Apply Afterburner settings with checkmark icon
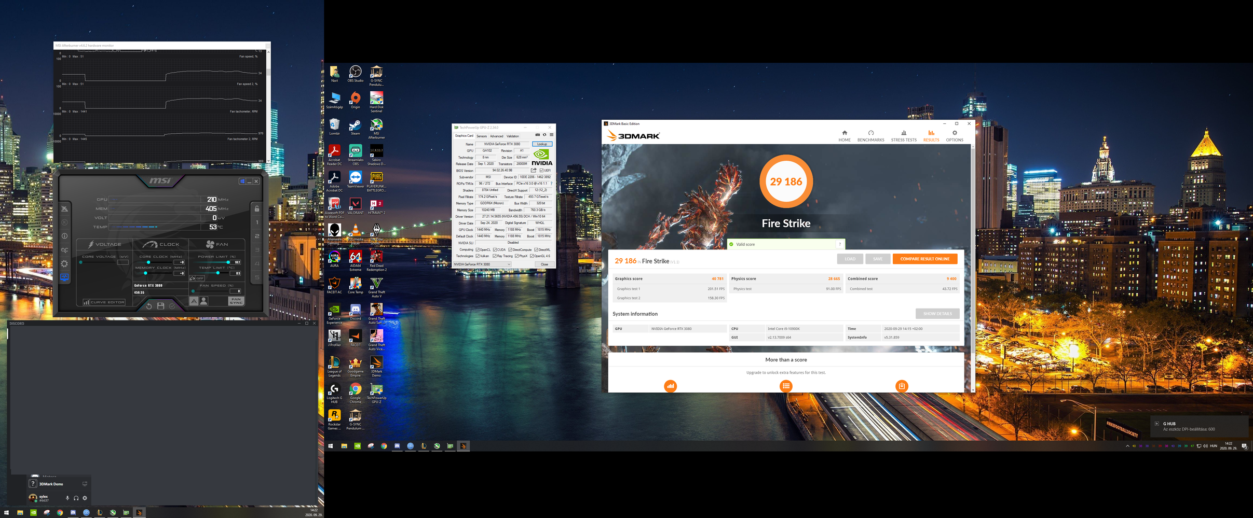1253x518 pixels. 172,306
